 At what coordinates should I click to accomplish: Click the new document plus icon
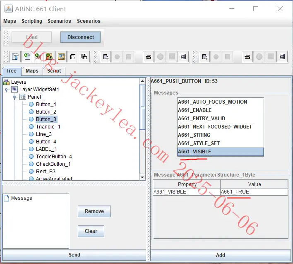click(x=27, y=56)
